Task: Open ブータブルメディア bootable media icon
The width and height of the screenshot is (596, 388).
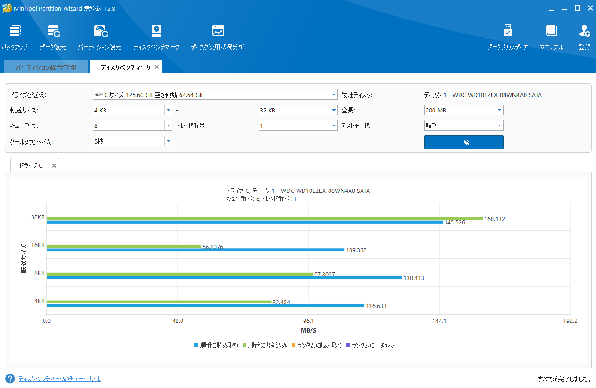Action: tap(507, 31)
